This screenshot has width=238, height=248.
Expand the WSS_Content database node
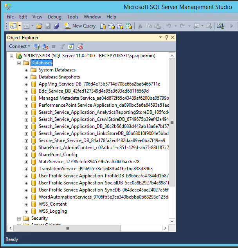(26, 205)
